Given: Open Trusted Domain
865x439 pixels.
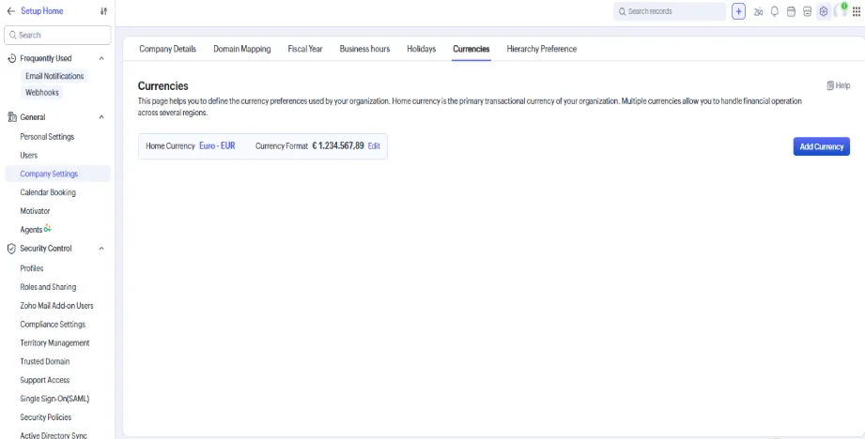Looking at the screenshot, I should pyautogui.click(x=45, y=361).
